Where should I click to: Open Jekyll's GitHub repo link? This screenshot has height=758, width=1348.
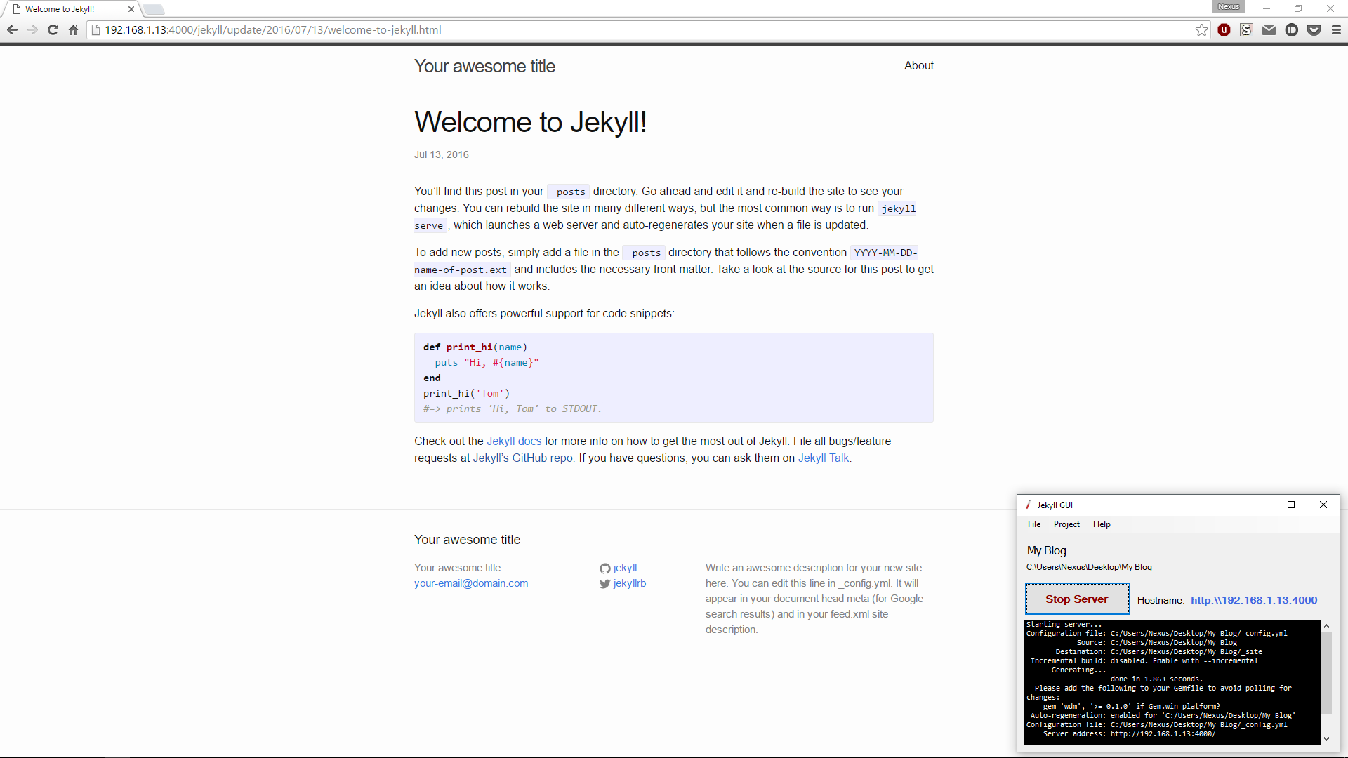click(x=522, y=458)
